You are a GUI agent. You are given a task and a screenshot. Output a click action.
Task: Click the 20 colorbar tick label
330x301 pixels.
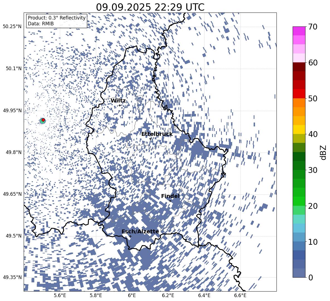313,206
